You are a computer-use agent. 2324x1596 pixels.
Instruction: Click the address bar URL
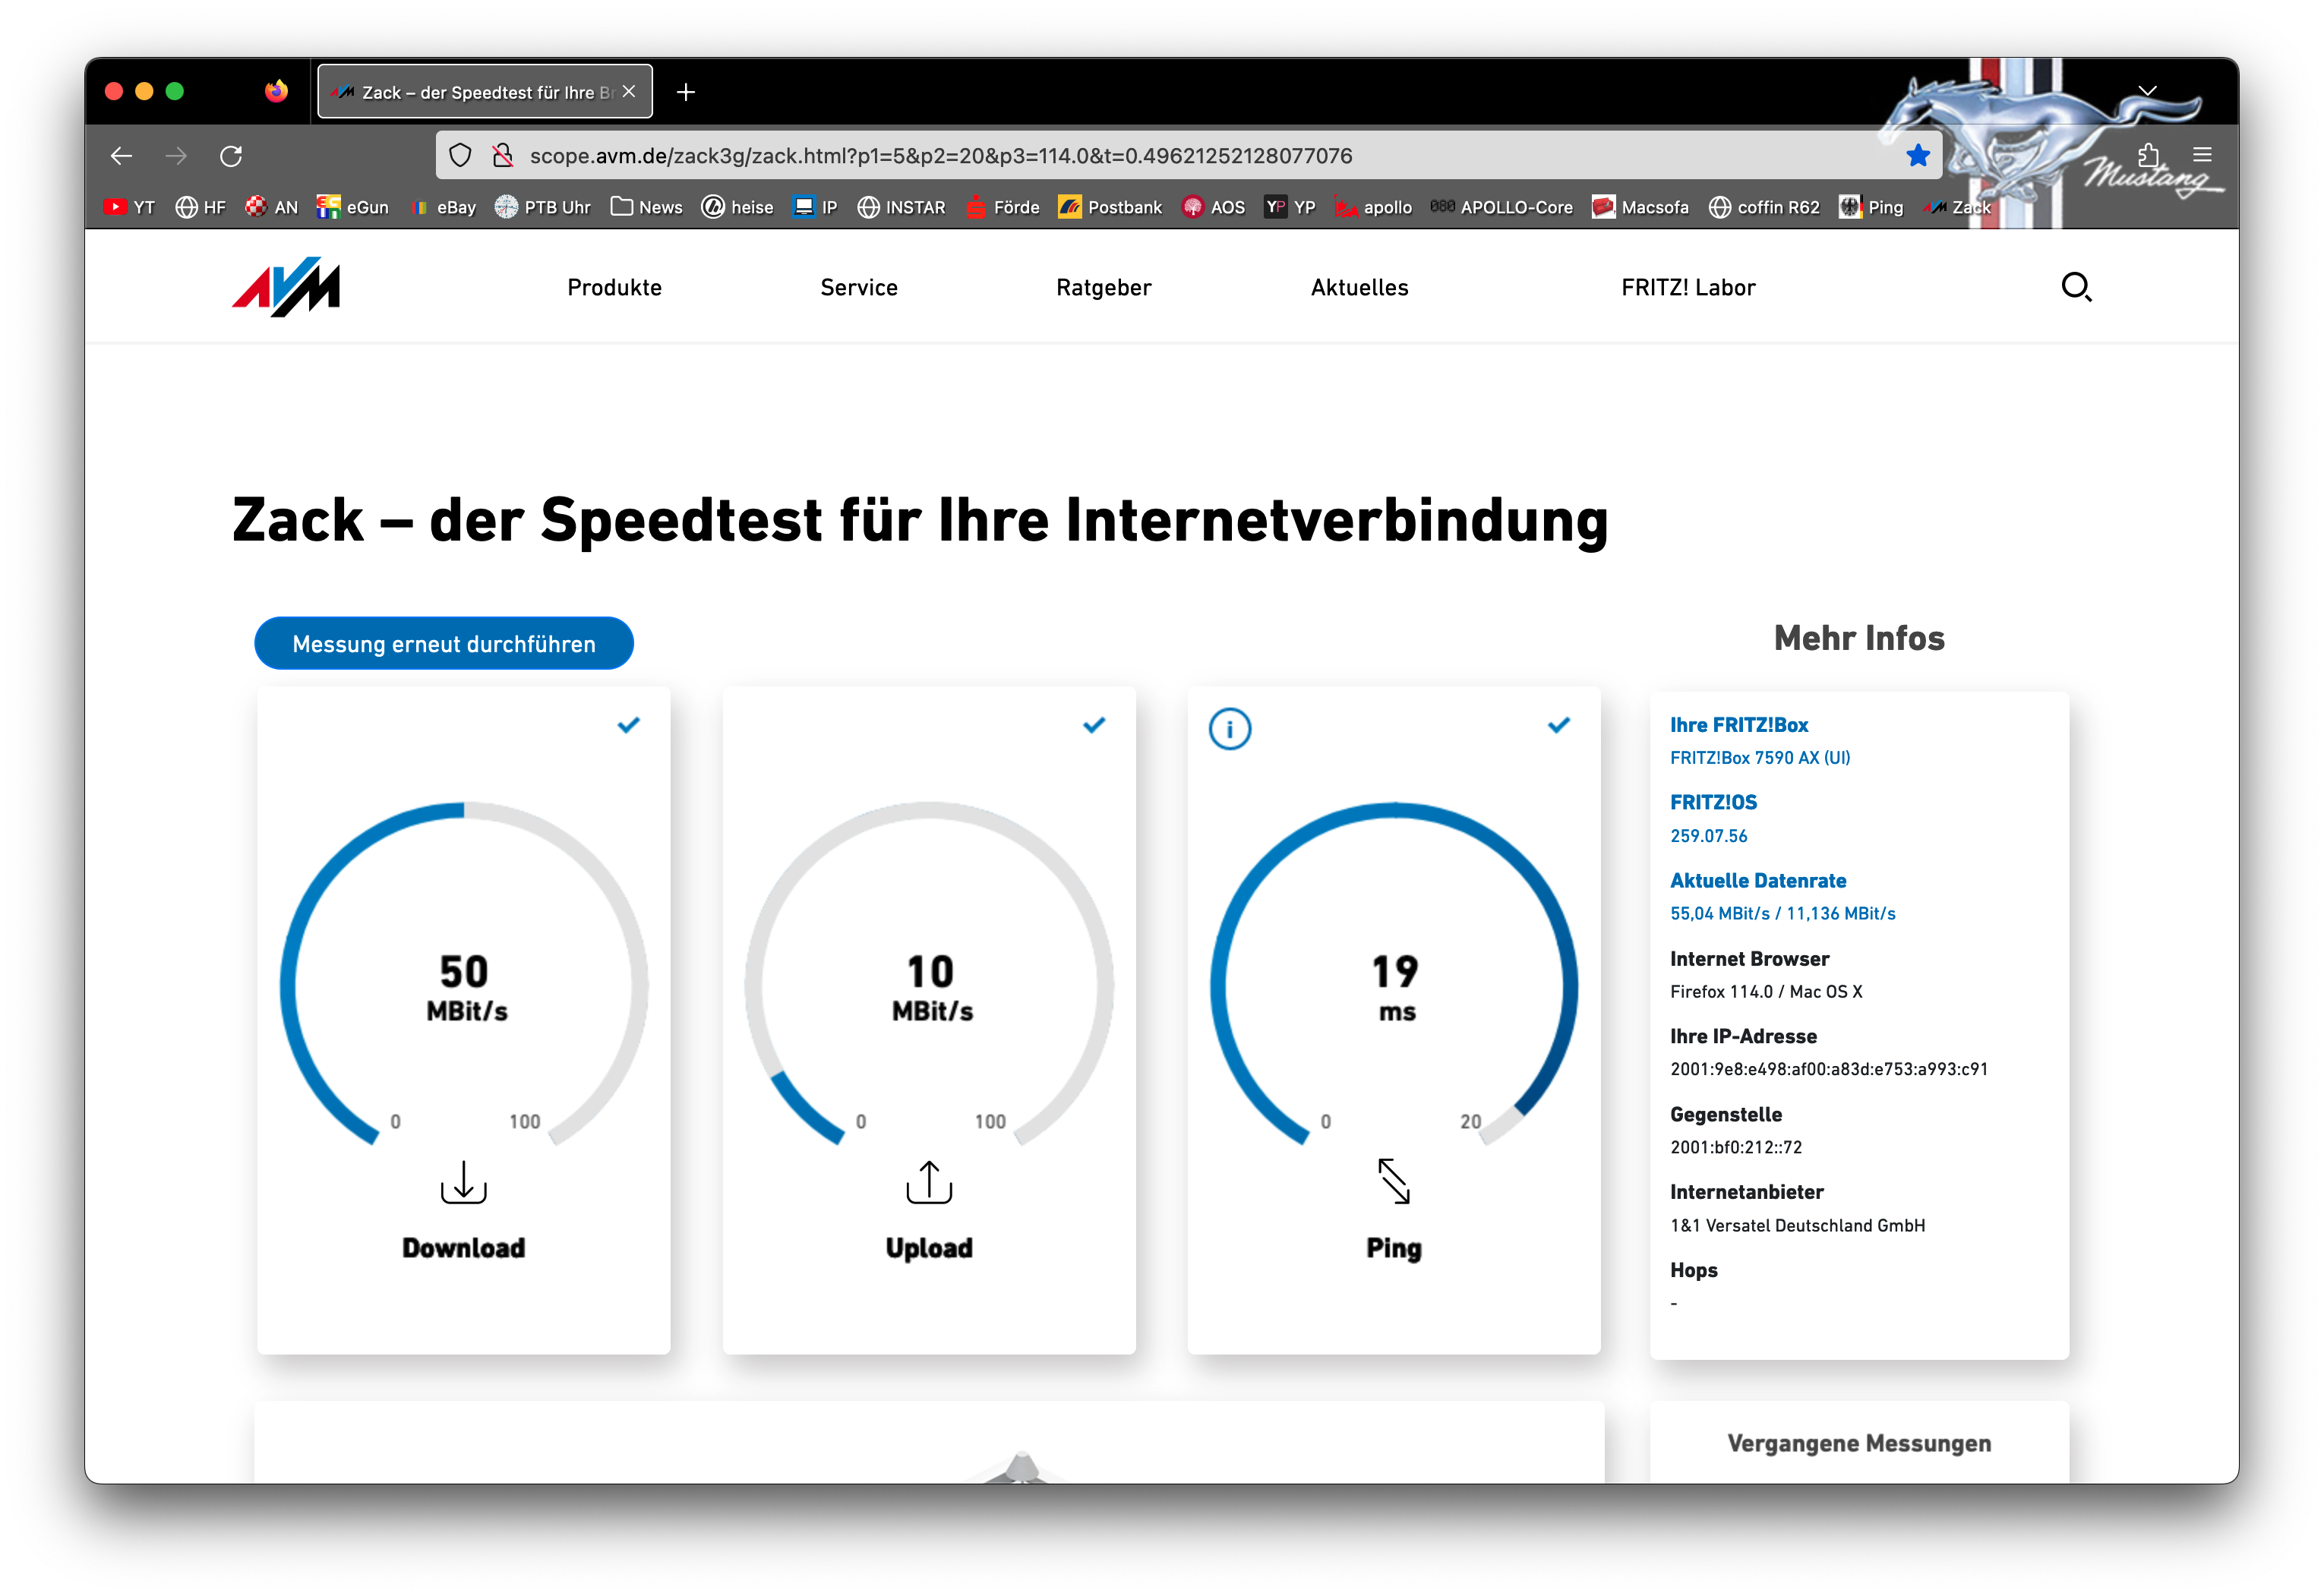coord(940,156)
